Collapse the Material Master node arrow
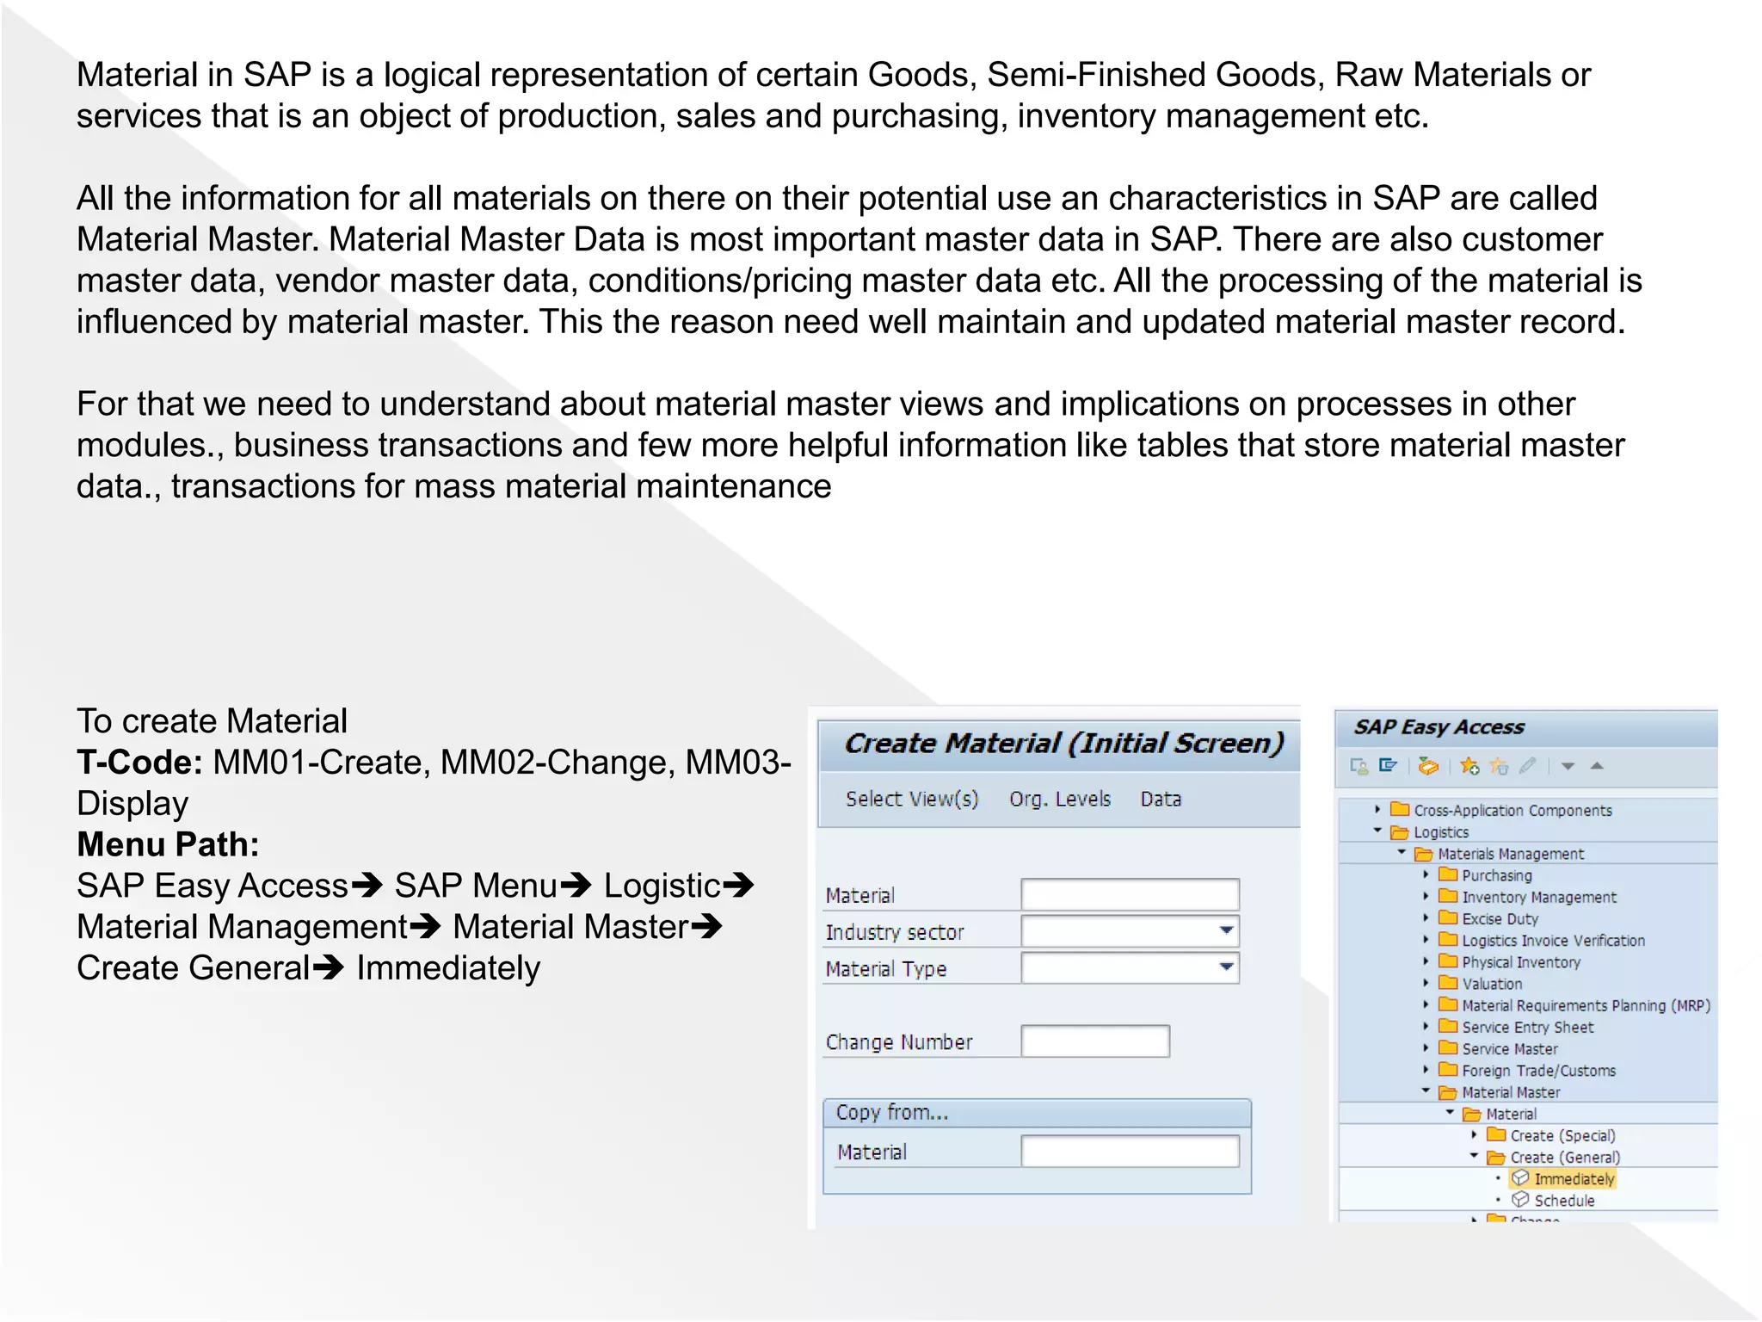 click(x=1426, y=1090)
